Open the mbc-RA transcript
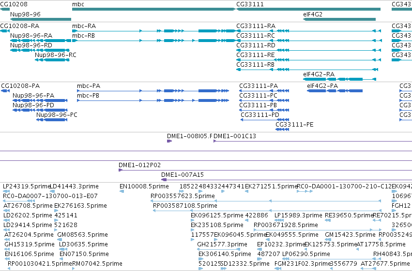This screenshot has width=412, height=271. tap(153, 31)
